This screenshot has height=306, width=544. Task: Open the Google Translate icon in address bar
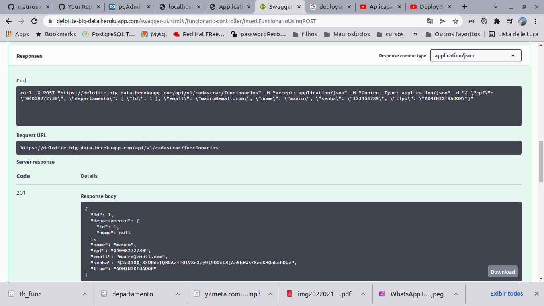coord(430,21)
